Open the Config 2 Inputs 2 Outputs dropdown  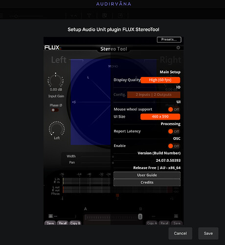(154, 95)
